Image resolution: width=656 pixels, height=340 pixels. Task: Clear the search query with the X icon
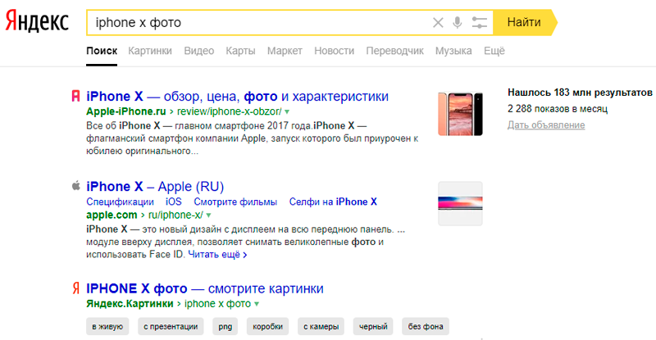438,23
